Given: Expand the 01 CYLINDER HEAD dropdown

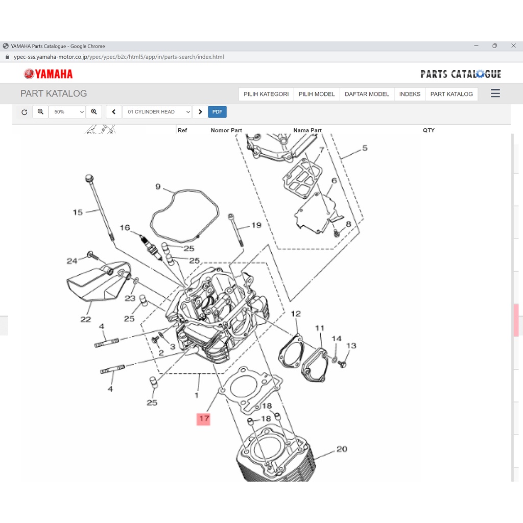Looking at the screenshot, I should point(157,112).
